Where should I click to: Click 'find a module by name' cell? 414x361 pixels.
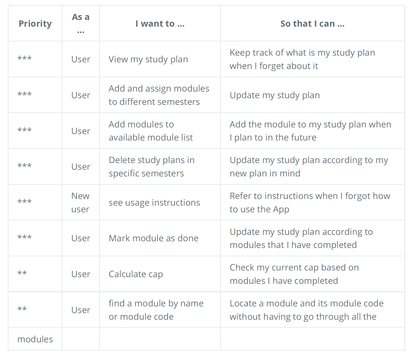point(156,310)
